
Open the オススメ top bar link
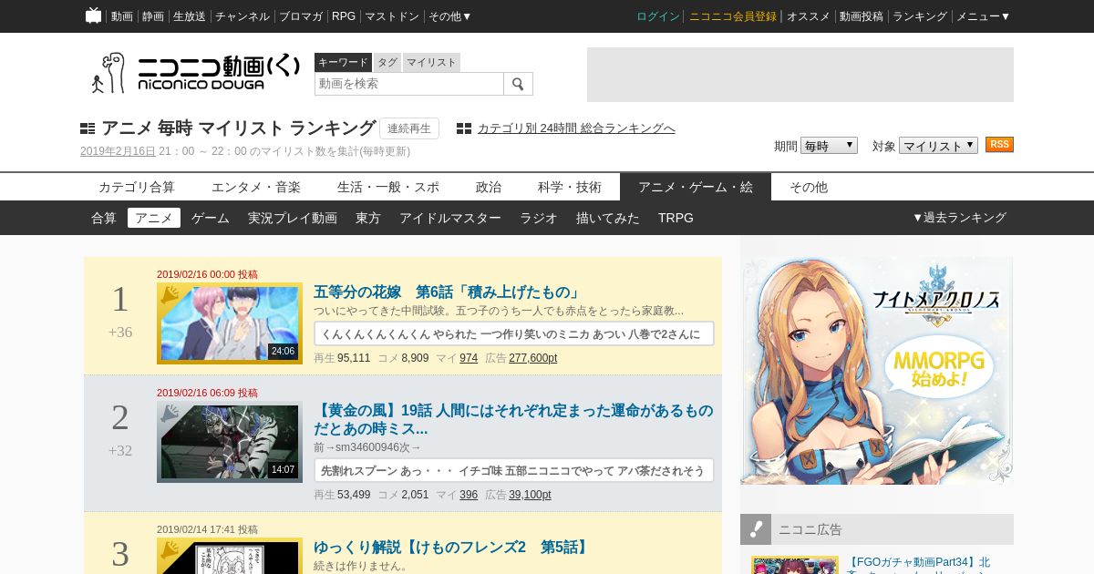pos(809,16)
